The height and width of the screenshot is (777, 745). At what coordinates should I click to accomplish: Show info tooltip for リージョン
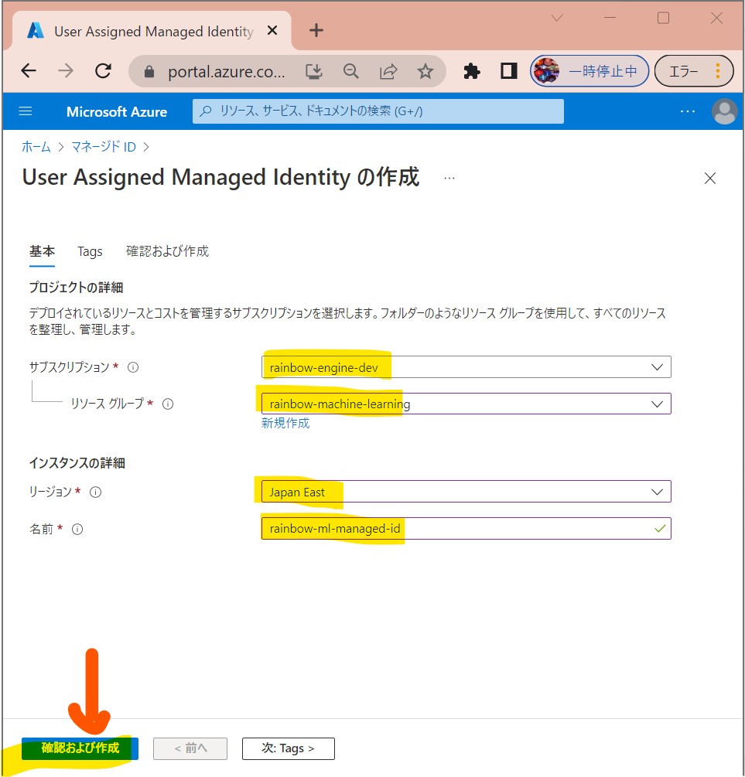(x=95, y=492)
